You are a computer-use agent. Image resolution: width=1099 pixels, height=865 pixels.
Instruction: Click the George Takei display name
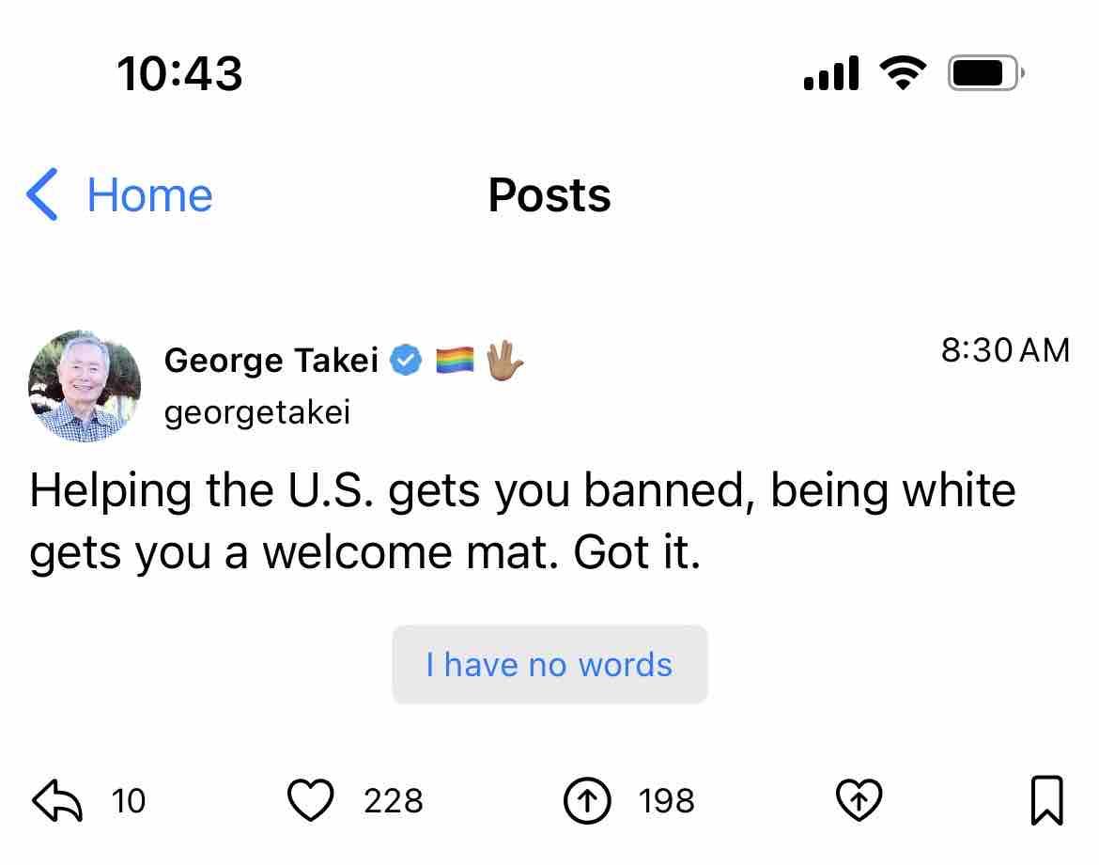(x=271, y=360)
